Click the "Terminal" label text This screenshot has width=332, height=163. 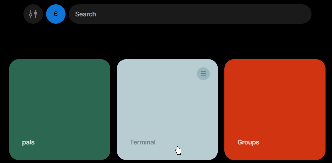143,142
